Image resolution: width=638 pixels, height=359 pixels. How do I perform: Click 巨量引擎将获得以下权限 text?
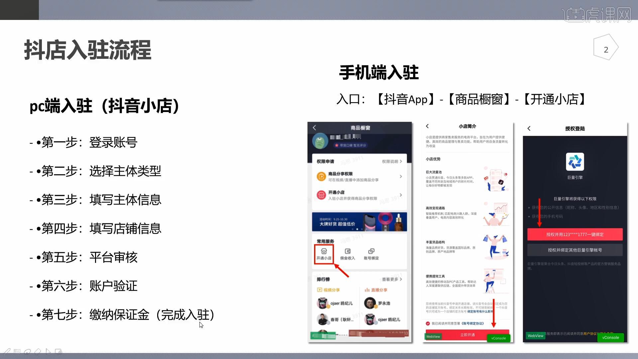[x=575, y=199]
